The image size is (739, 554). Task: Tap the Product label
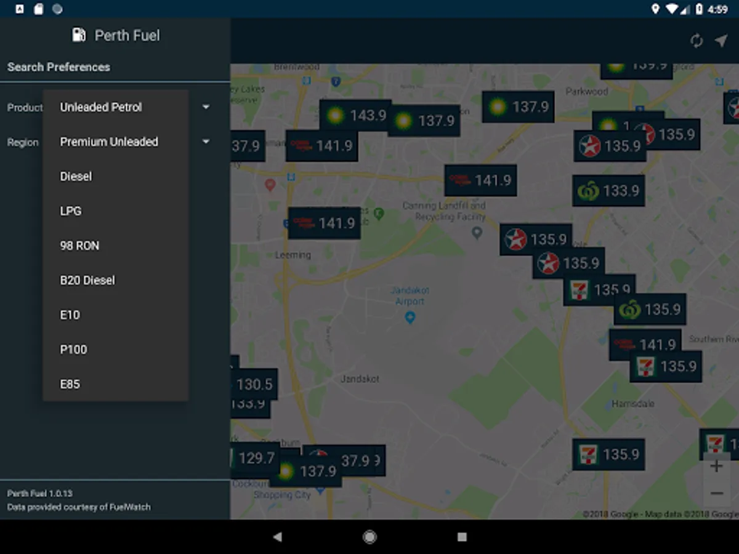(x=25, y=108)
